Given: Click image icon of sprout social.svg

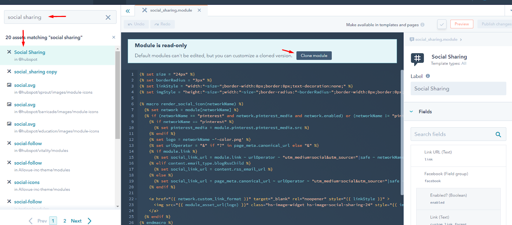Looking at the screenshot, I should [9, 85].
